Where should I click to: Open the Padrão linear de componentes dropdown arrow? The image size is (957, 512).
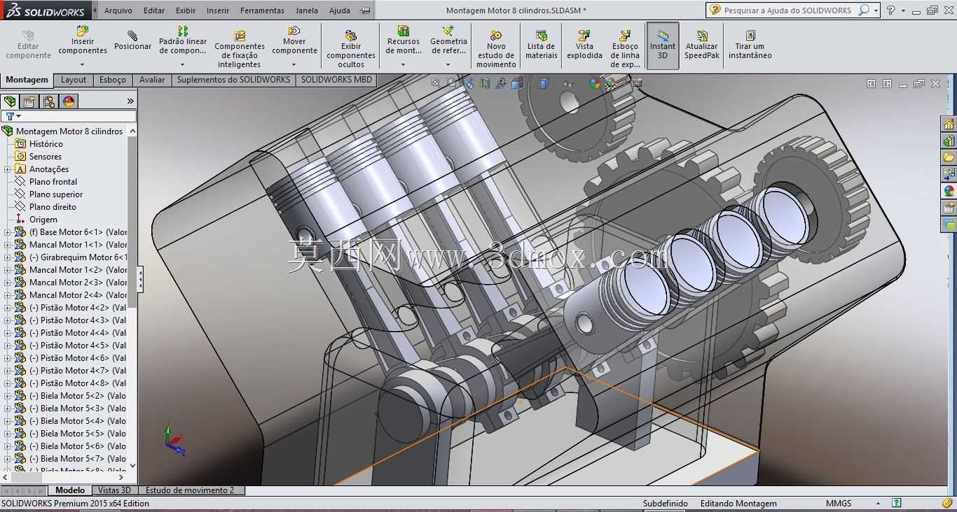(183, 64)
